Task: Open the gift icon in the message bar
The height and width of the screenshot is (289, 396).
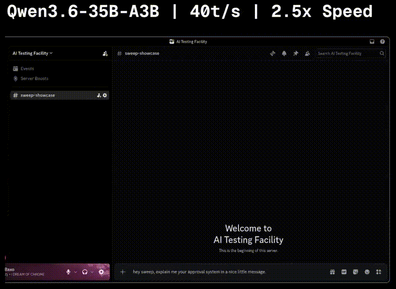Action: coord(332,272)
